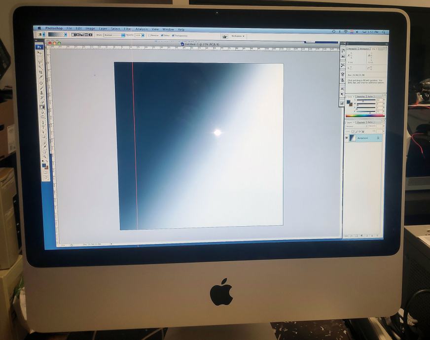Open the blend mode dropdown in Layers panel
The width and height of the screenshot is (430, 340).
[x=356, y=126]
